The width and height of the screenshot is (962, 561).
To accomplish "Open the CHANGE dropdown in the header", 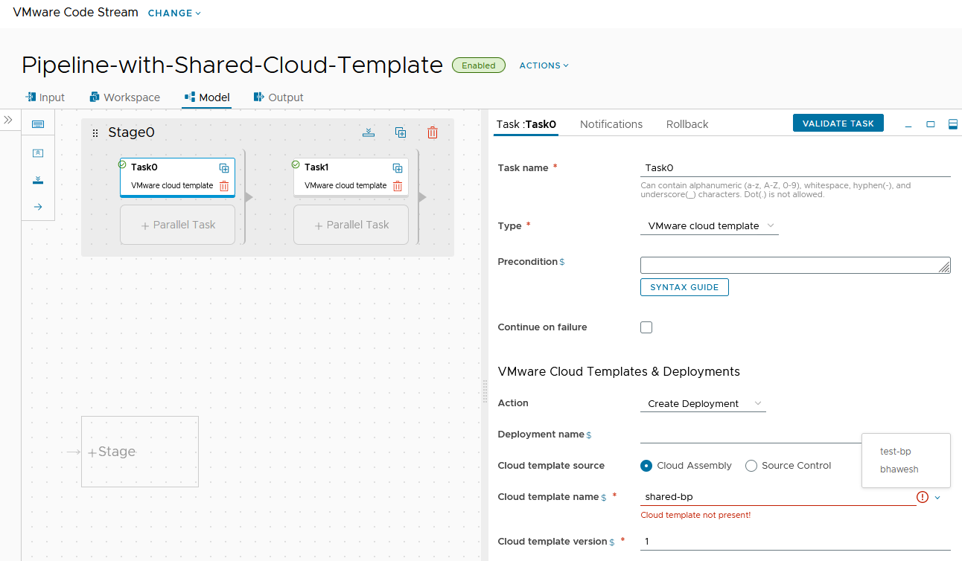I will (174, 13).
